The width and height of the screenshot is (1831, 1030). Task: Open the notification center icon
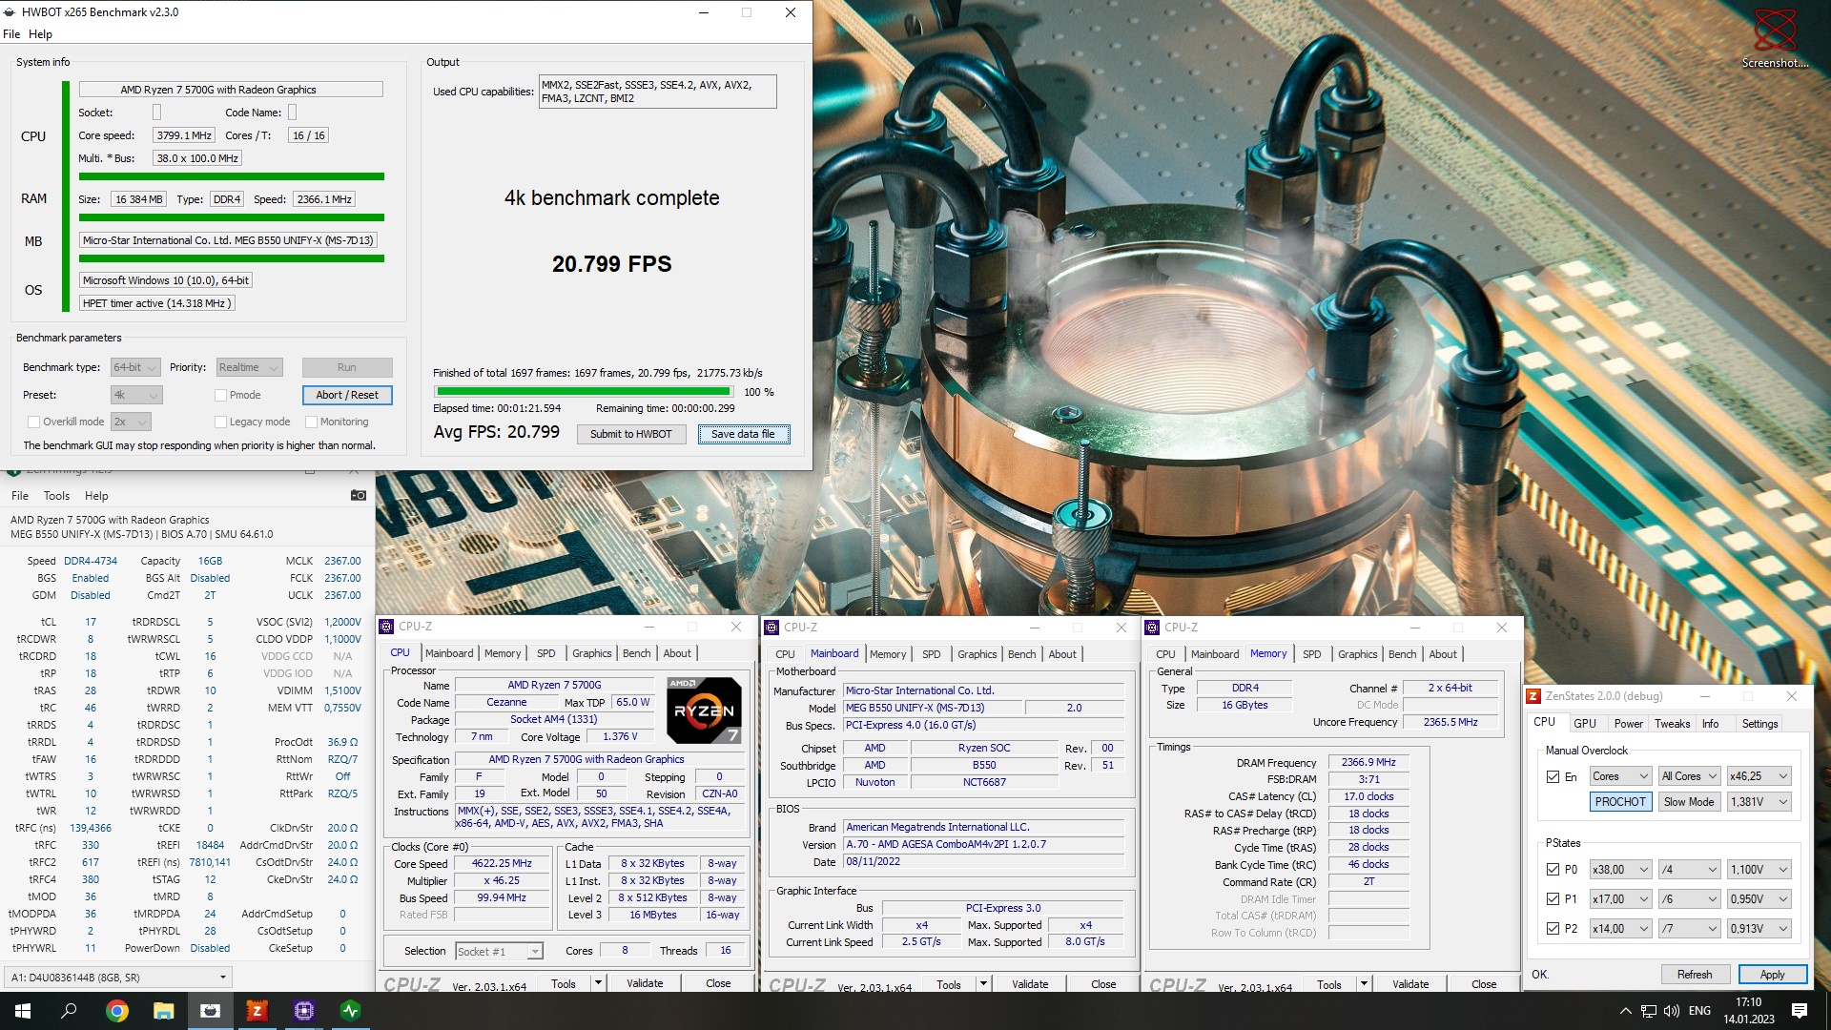(x=1800, y=1011)
